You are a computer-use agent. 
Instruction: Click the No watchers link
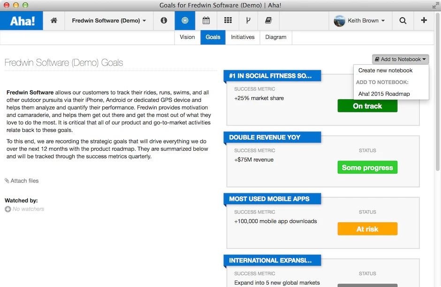tap(28, 209)
